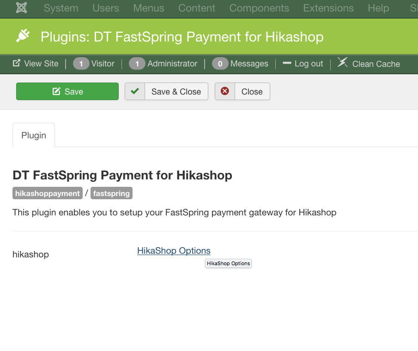Open the Extensions menu
The image size is (418, 351).
tap(328, 8)
